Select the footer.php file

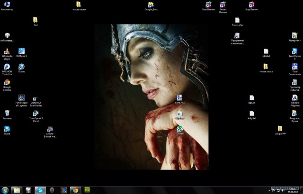(237, 20)
